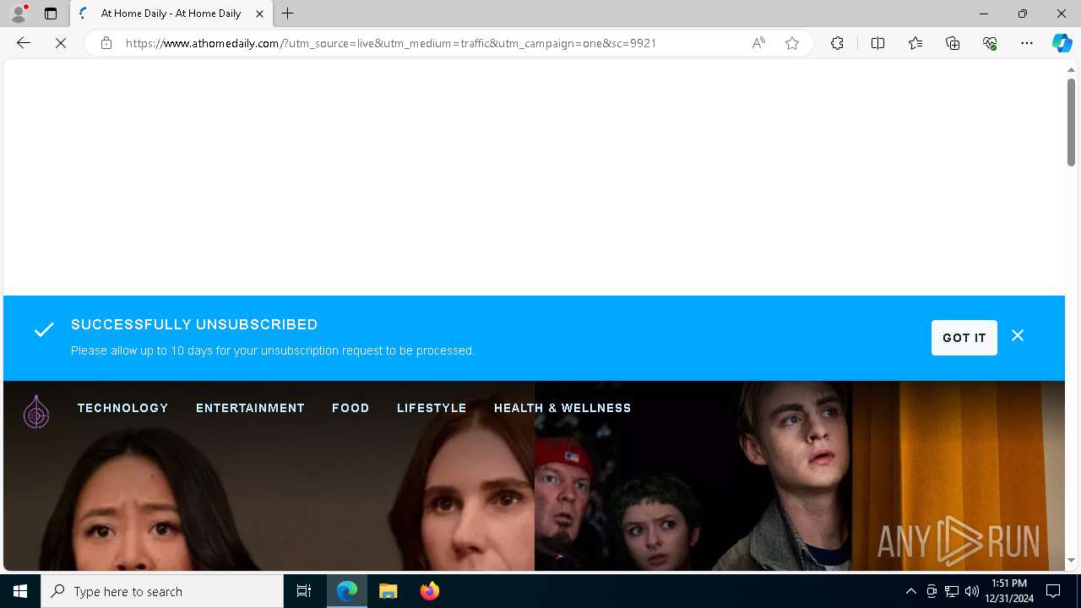Click the address bar URL
Viewport: 1081px width, 608px height.
(x=391, y=43)
